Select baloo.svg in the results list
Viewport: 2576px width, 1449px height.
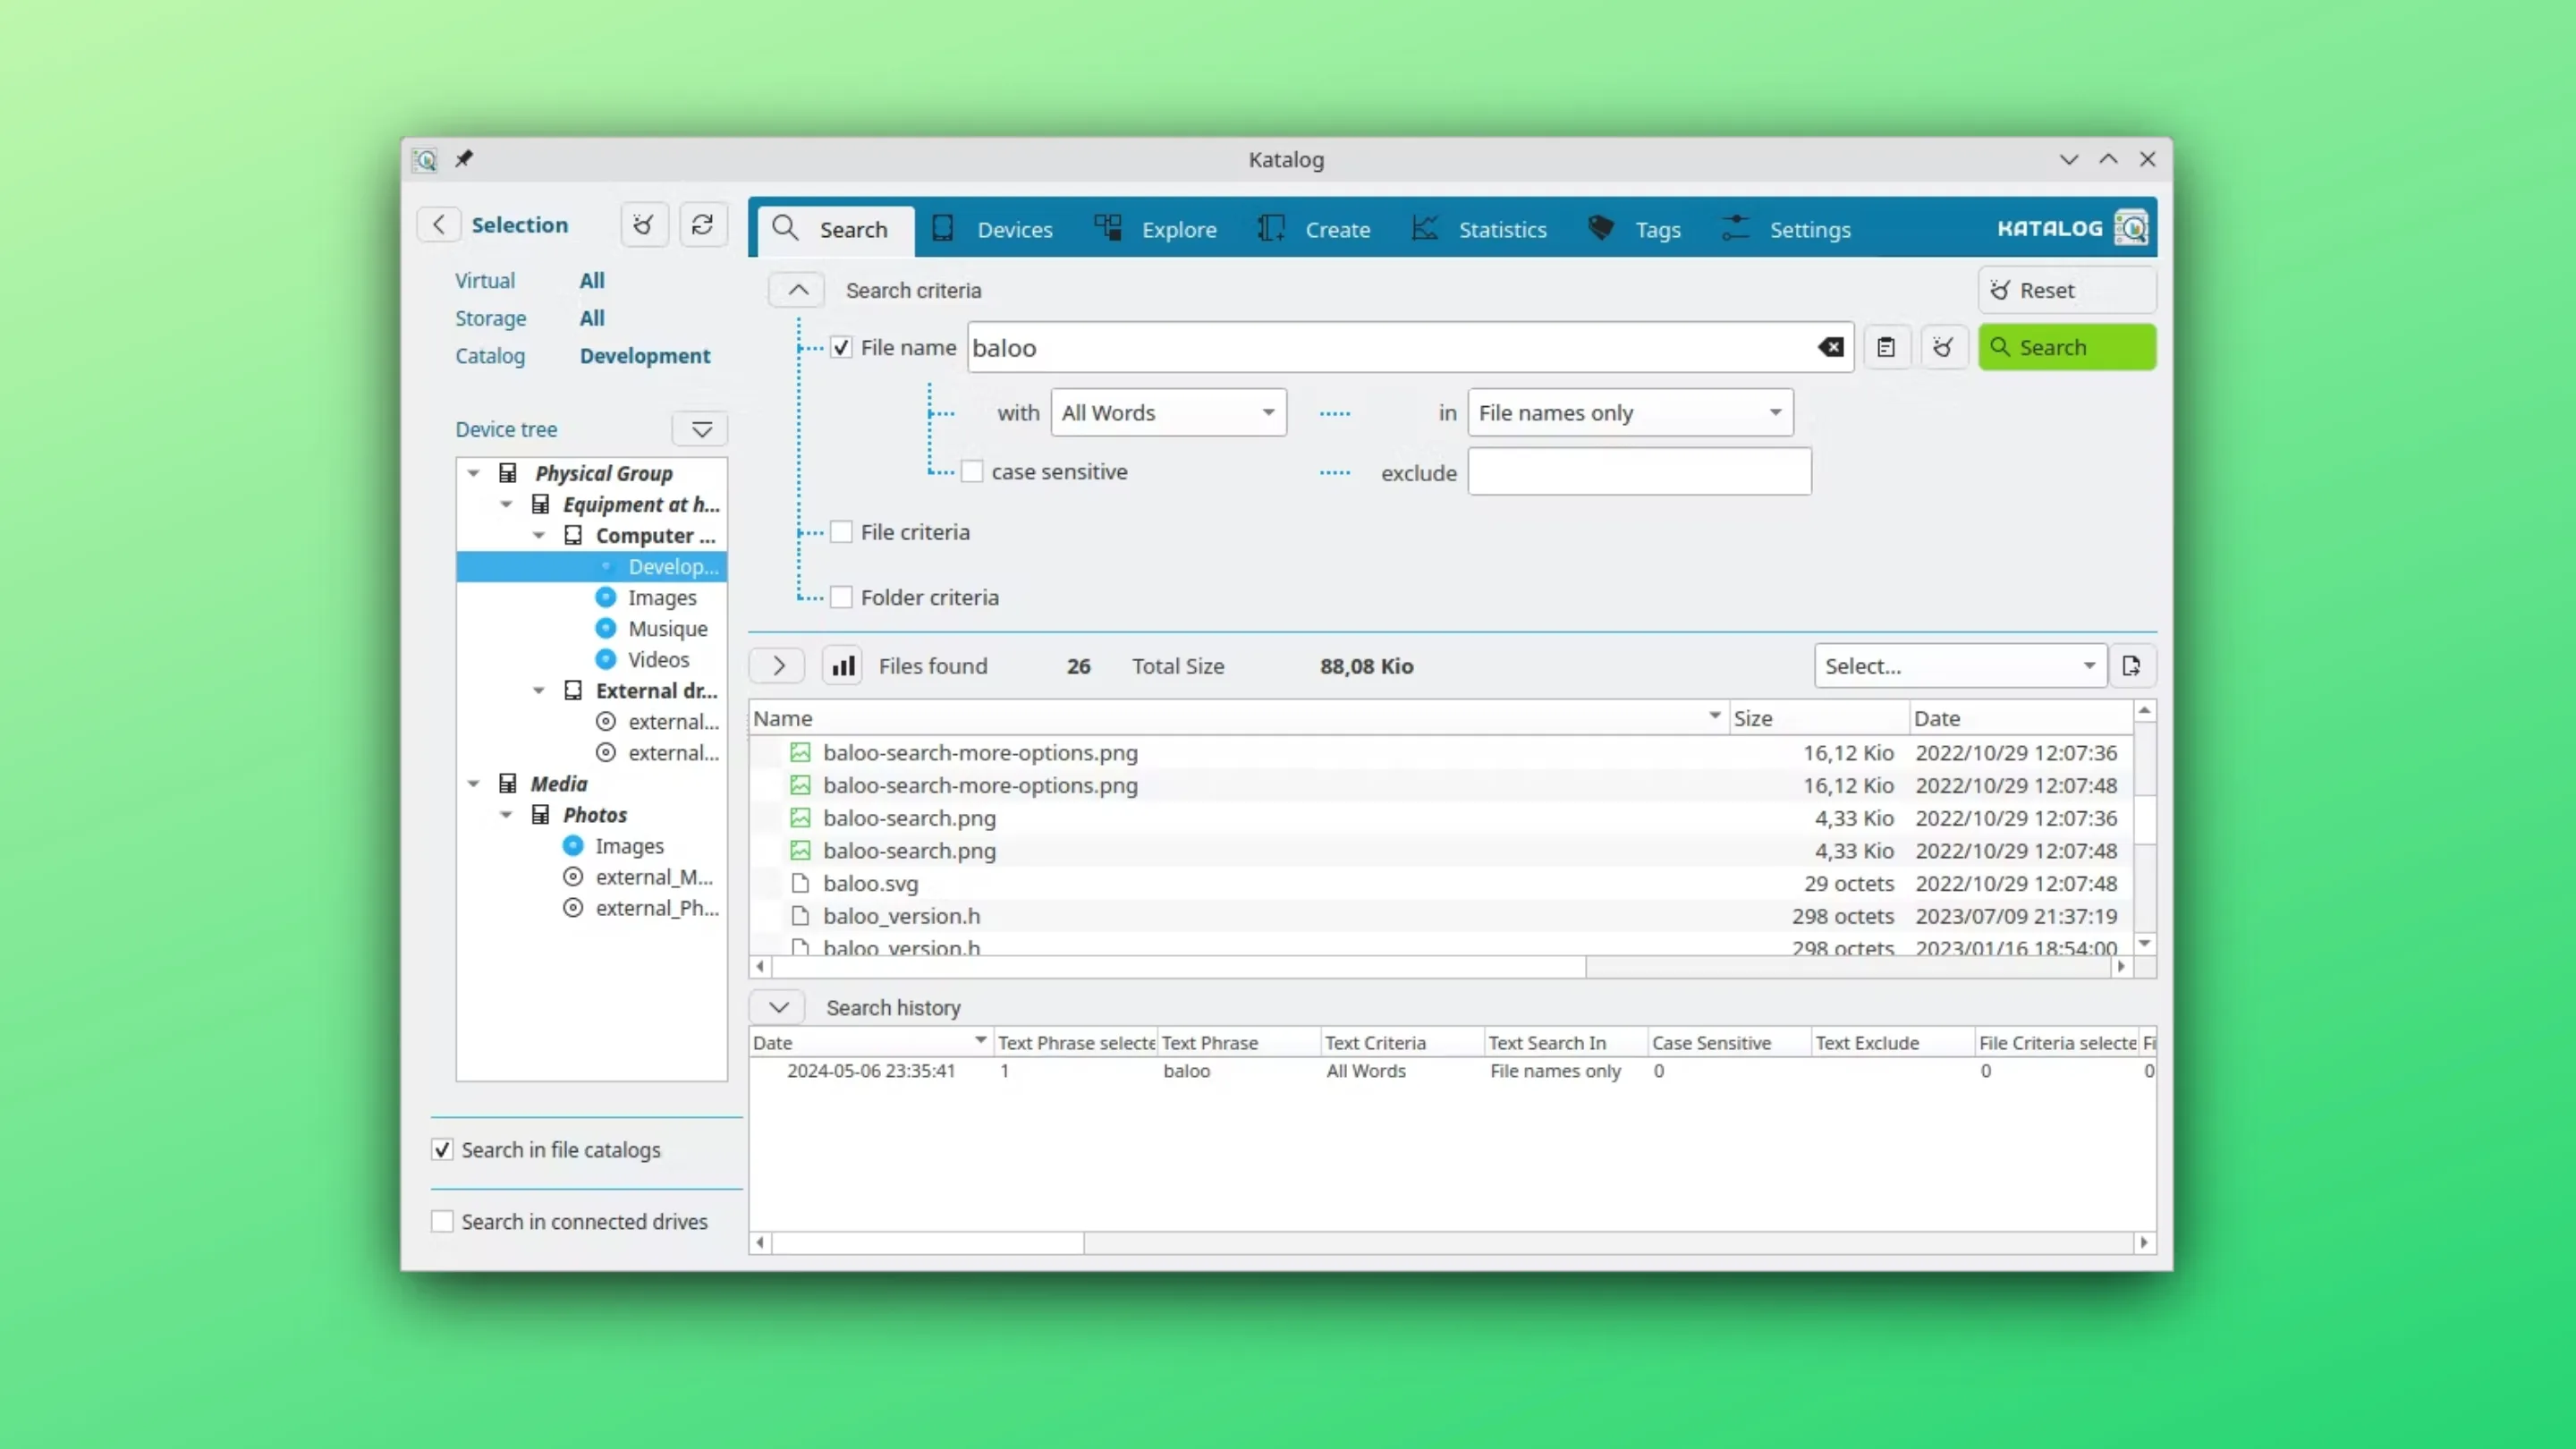pos(870,883)
